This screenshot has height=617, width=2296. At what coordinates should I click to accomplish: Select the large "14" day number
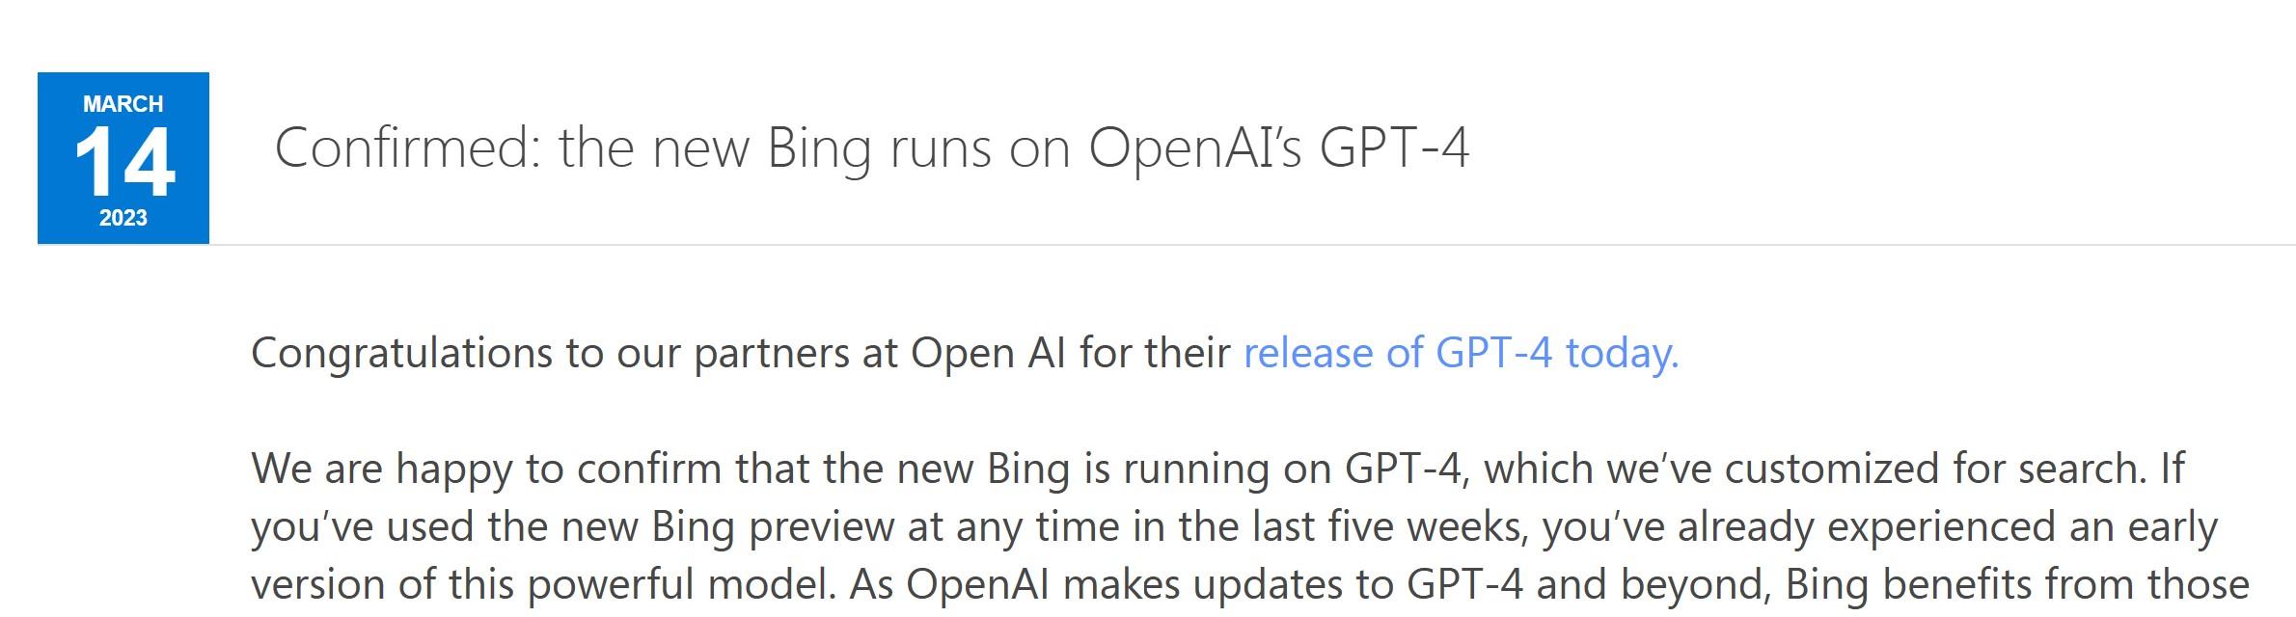(x=124, y=163)
